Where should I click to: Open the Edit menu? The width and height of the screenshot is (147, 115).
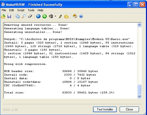click(x=12, y=10)
